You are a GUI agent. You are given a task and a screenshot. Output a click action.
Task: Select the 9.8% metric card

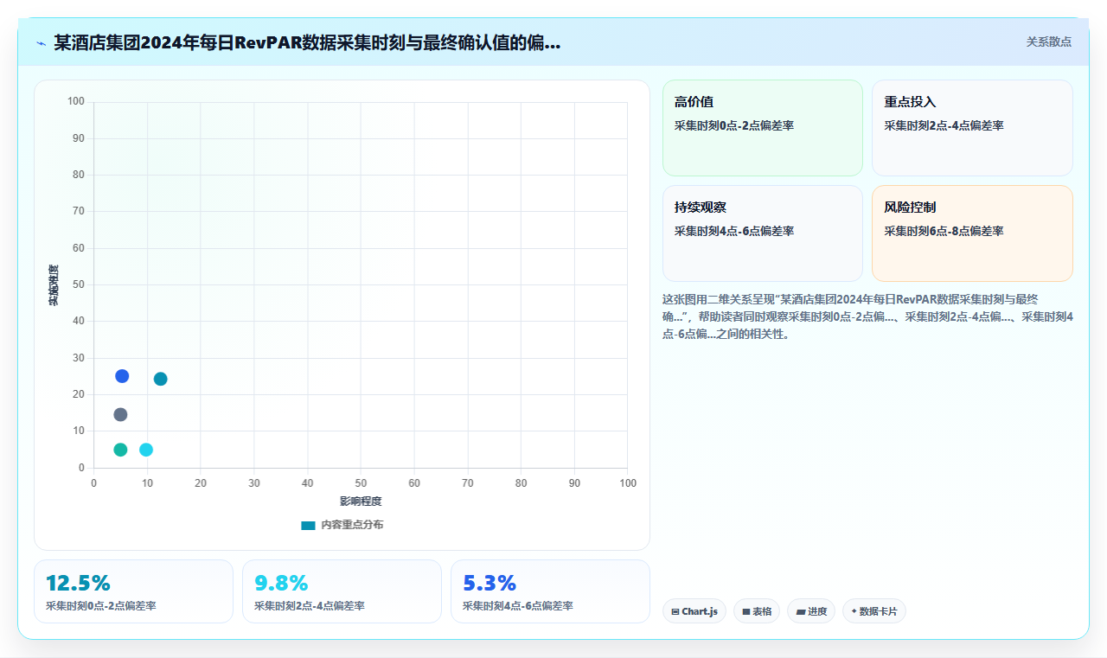pyautogui.click(x=342, y=591)
